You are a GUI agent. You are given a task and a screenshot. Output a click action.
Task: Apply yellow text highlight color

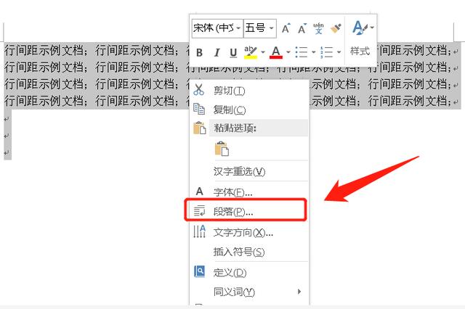[x=251, y=52]
